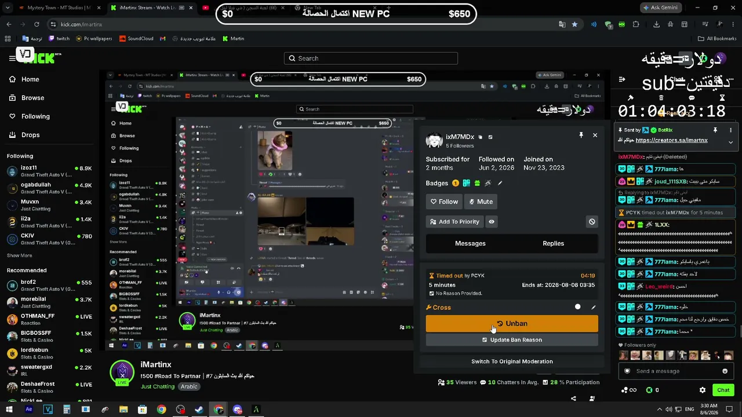Open Chrome downloads icon
Image resolution: width=742 pixels, height=417 pixels.
(657, 24)
